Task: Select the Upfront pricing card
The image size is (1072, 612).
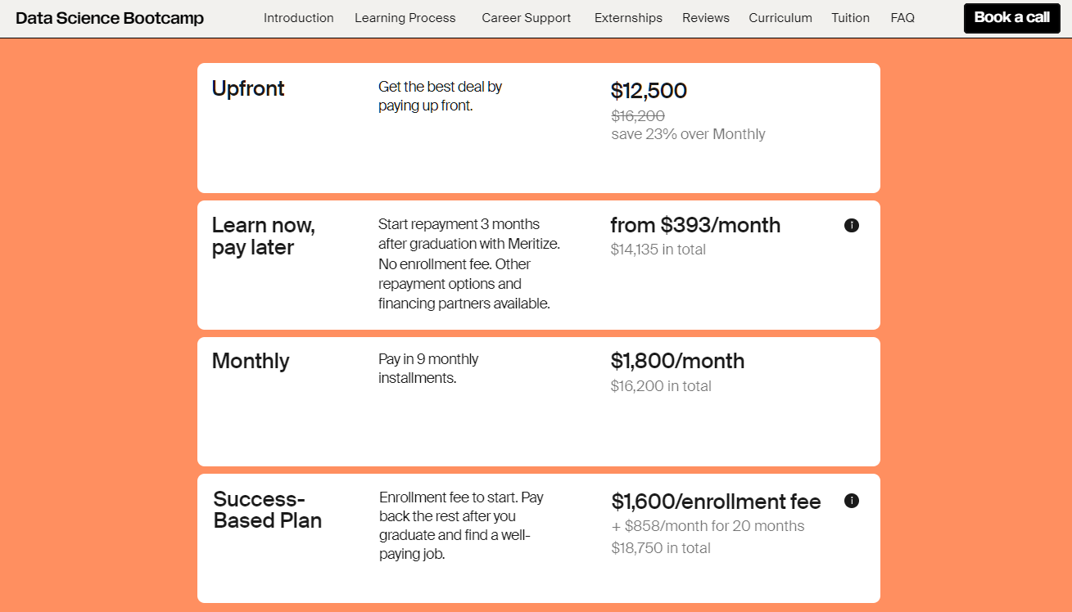Action: point(248,88)
